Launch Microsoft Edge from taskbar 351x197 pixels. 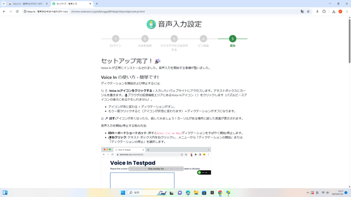point(188,193)
